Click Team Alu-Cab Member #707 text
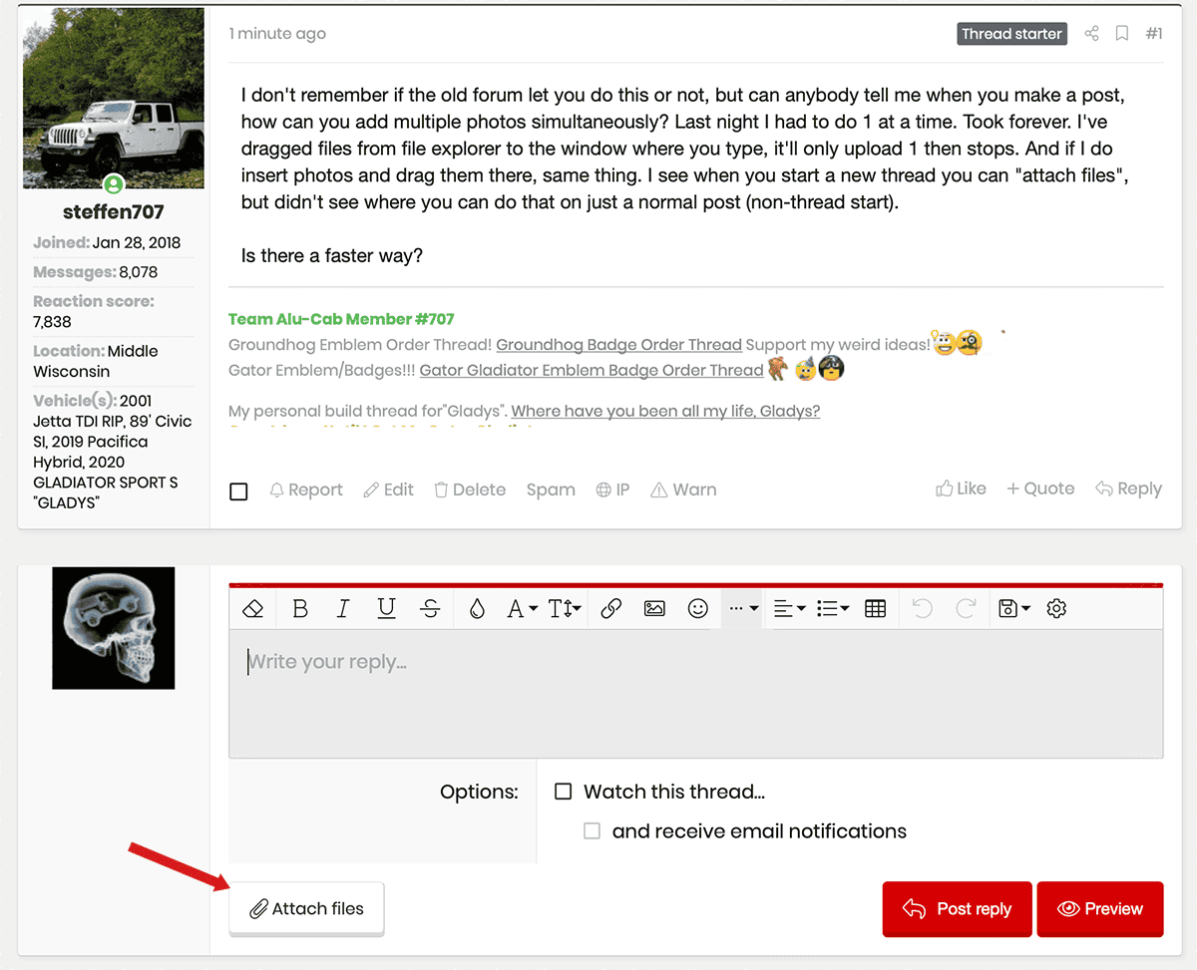Screen dimensions: 1197x970 [341, 319]
